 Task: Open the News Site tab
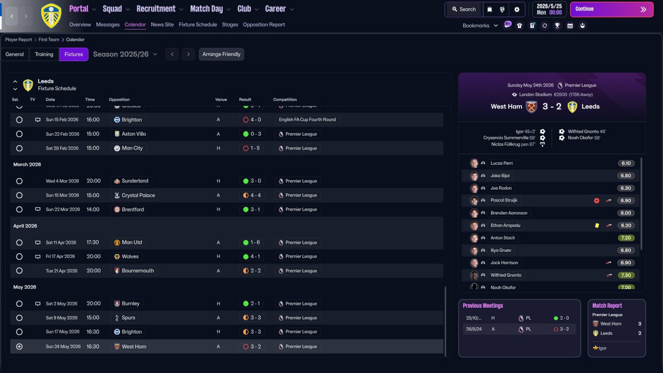[x=162, y=24]
